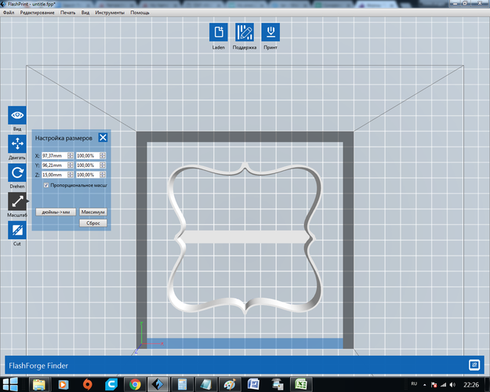The image size is (490, 392).
Task: Open the notepad-like taskbar icon
Action: [205, 384]
